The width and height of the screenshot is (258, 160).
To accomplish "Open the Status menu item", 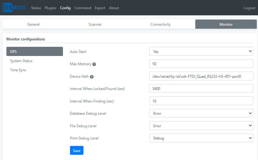I will [36, 8].
